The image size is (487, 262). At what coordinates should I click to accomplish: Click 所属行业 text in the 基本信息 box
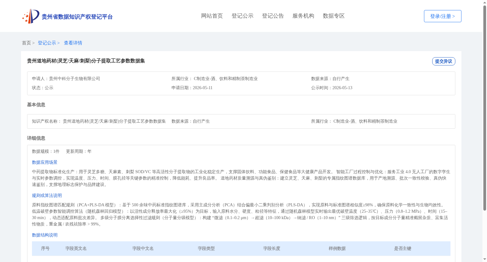click(354, 121)
